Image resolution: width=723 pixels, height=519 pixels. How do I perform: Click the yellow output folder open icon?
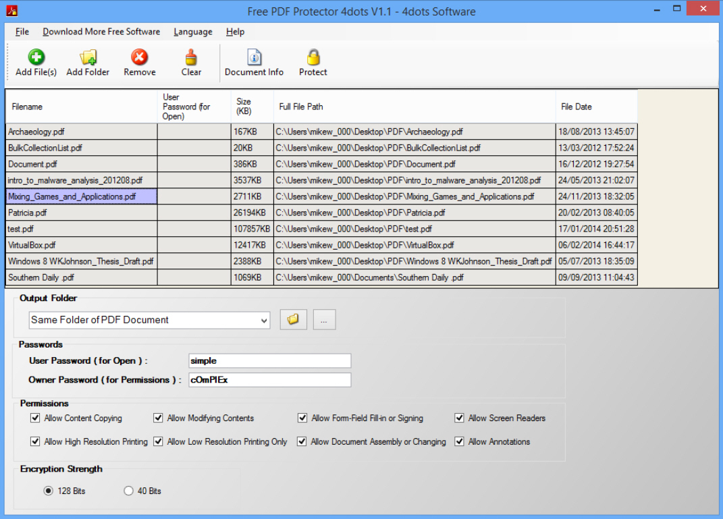293,319
